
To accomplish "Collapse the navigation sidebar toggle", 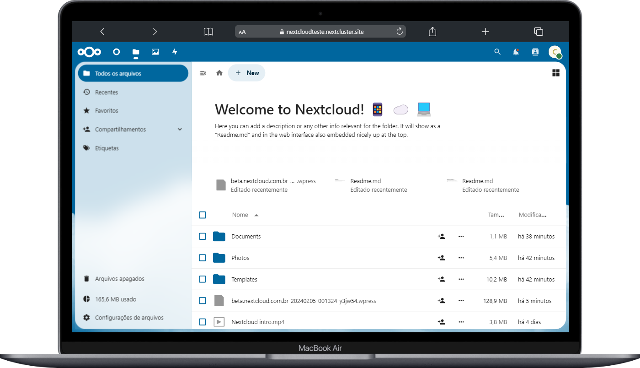I will tap(203, 73).
